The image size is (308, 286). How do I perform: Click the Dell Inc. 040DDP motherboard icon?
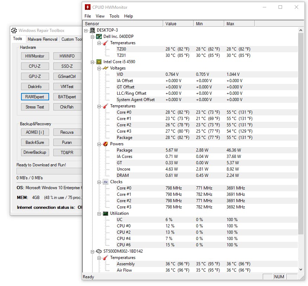click(x=99, y=36)
